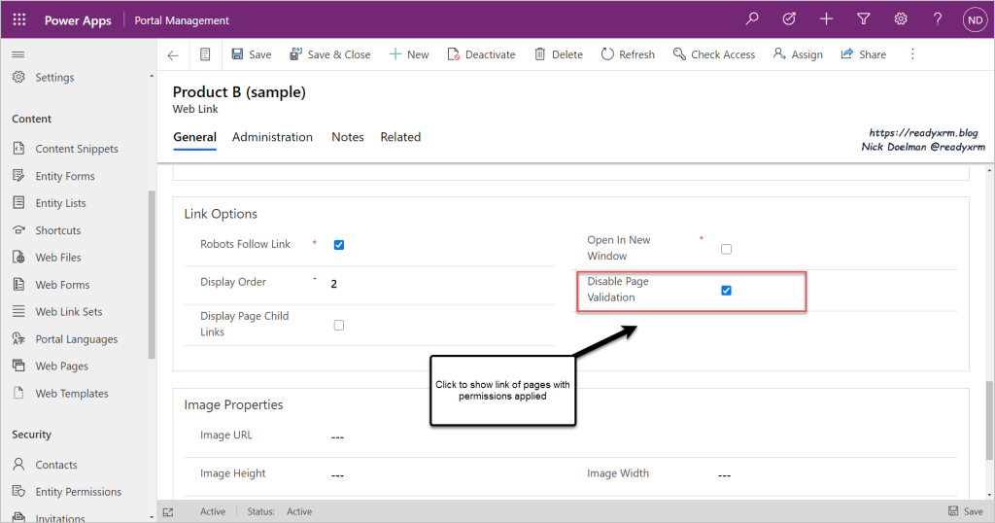
Task: Click the Refresh command
Action: coord(628,55)
